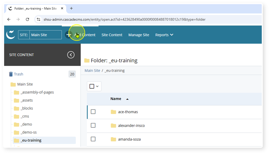Sort the list by Name column header

click(116, 99)
